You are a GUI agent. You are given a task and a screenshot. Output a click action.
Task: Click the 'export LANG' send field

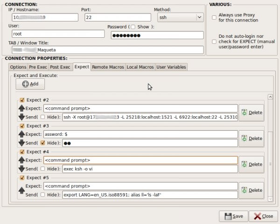[150, 195]
